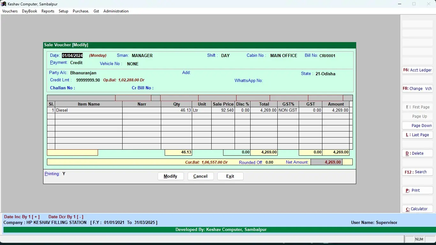Open the Vouchers menu
The width and height of the screenshot is (436, 245).
pyautogui.click(x=10, y=11)
